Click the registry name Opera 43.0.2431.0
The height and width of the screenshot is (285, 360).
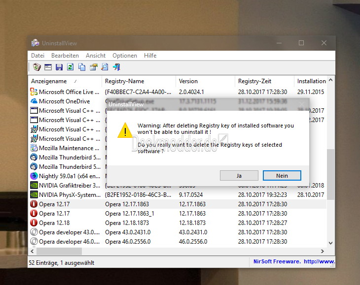[128, 232]
